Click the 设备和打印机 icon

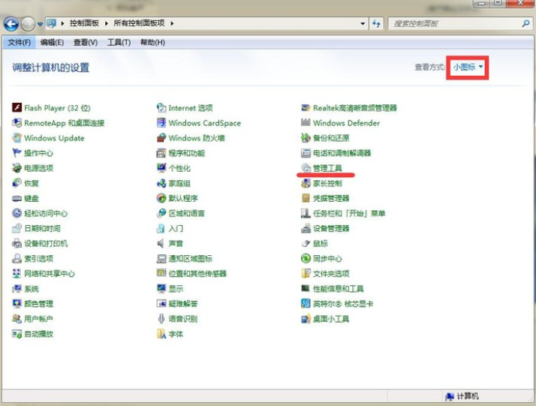click(17, 243)
